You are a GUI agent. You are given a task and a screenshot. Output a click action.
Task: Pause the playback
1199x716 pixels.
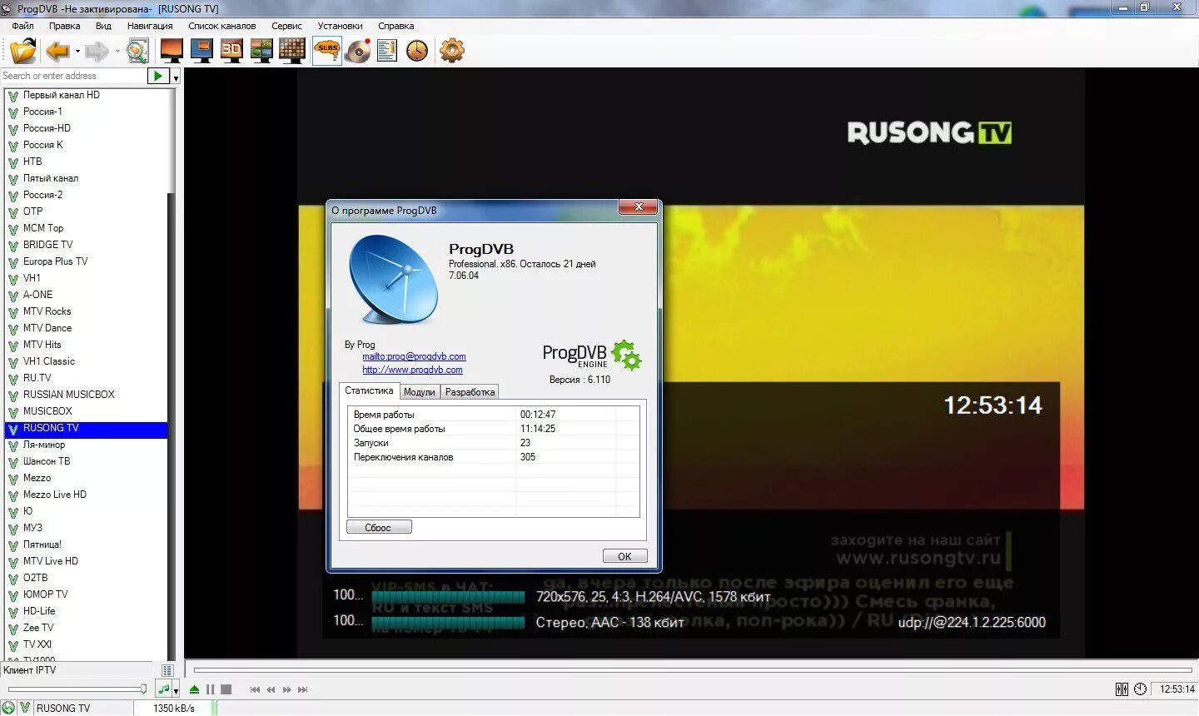click(x=210, y=689)
